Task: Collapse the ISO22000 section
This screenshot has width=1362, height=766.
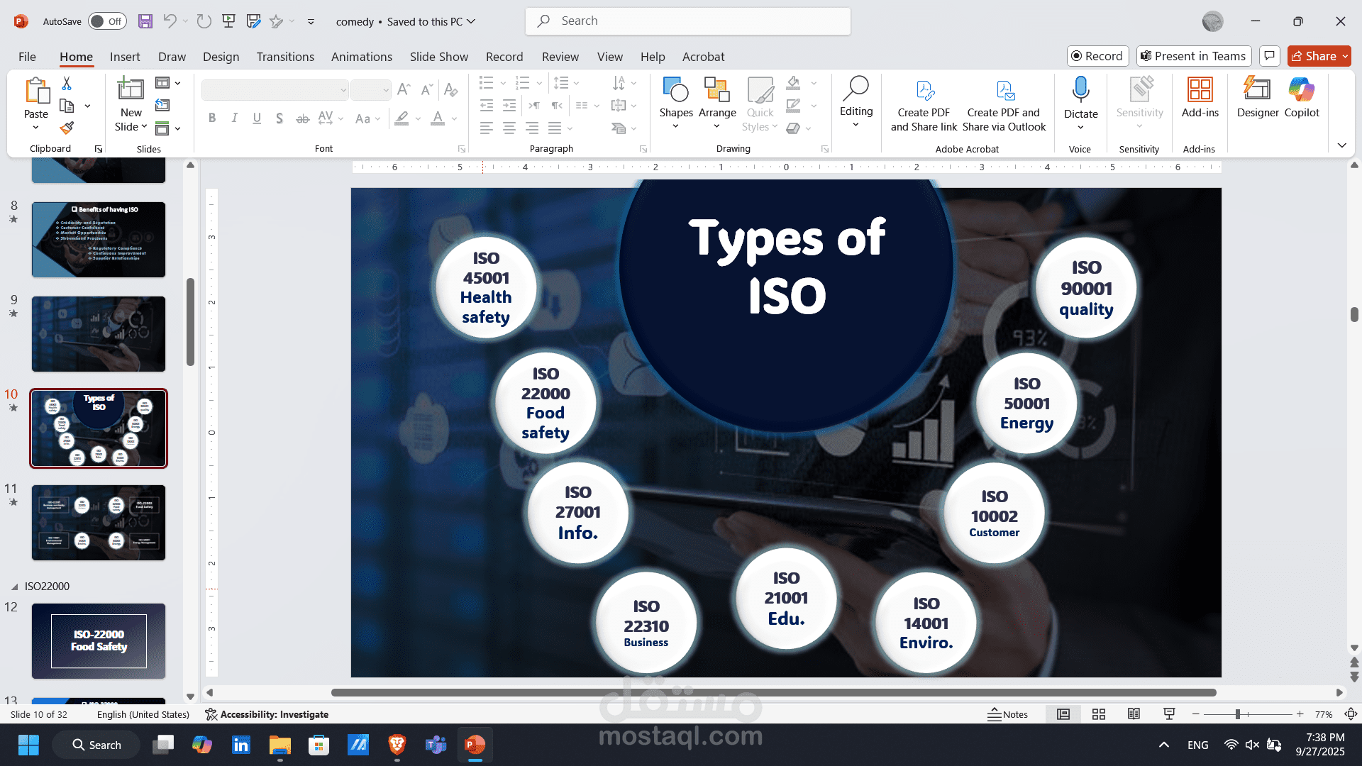Action: (x=14, y=587)
